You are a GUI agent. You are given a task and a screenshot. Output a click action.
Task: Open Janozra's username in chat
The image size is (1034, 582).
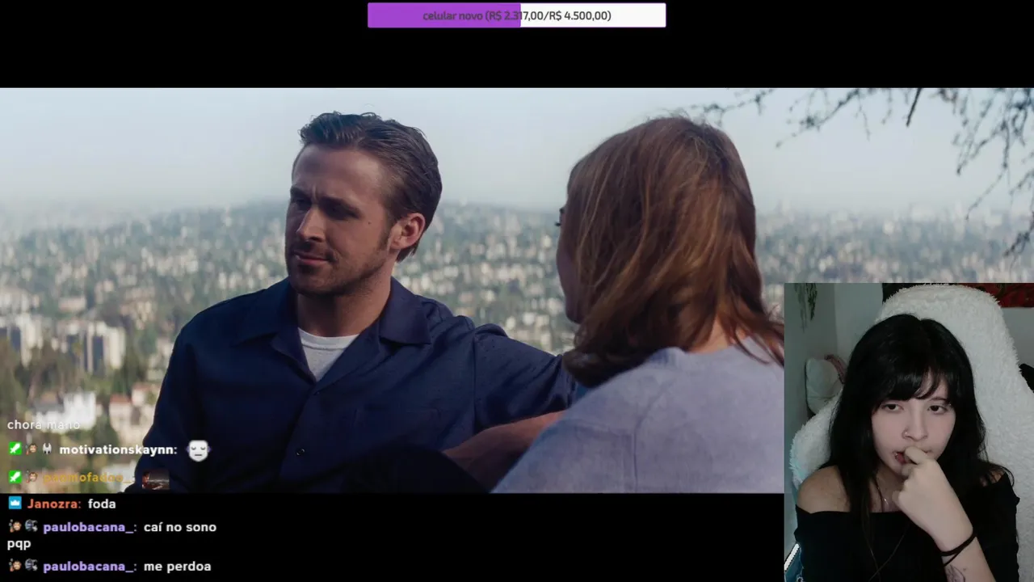pyautogui.click(x=54, y=504)
